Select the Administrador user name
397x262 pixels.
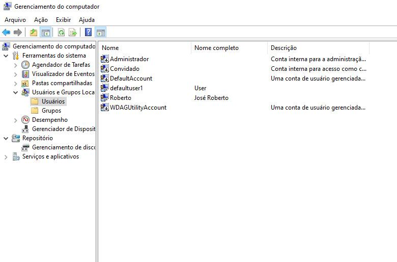pyautogui.click(x=129, y=59)
